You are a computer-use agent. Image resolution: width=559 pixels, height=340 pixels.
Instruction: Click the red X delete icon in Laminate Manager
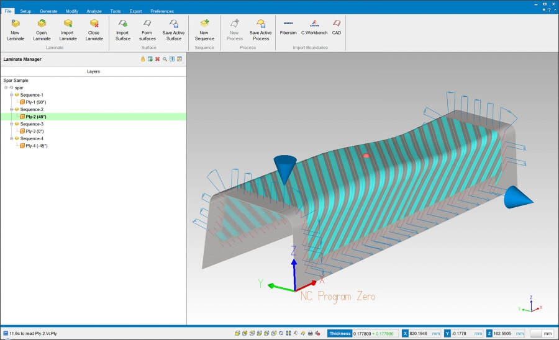click(x=157, y=59)
